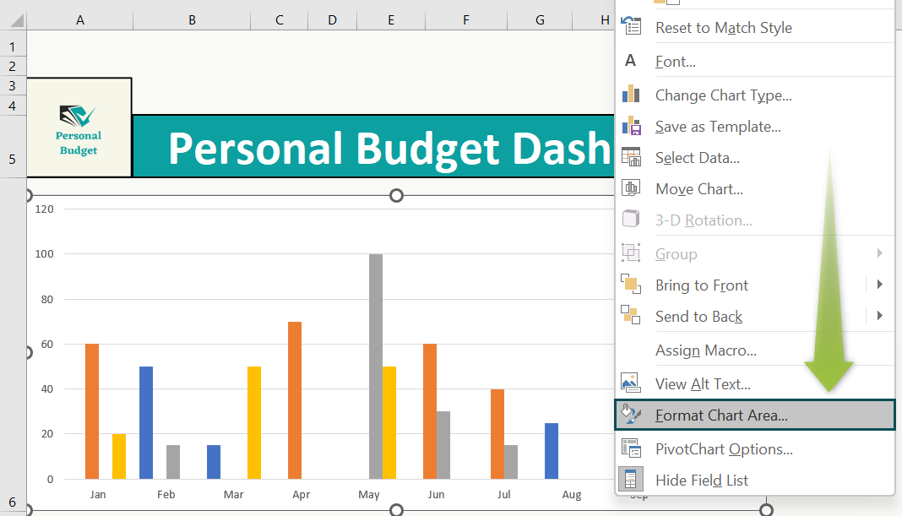
Task: Open PivotChart Options...
Action: click(724, 448)
